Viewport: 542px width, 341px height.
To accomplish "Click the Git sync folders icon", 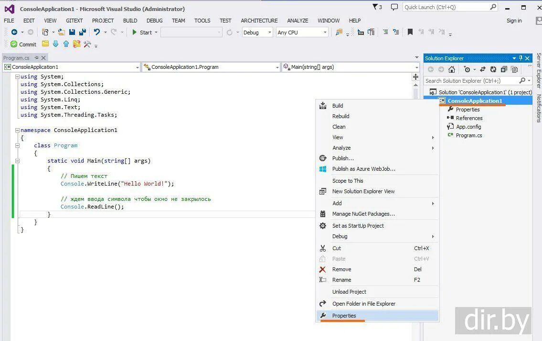I will click(77, 44).
